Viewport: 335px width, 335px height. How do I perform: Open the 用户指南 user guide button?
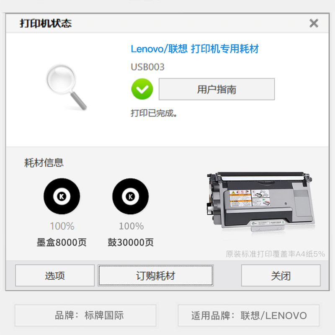[x=216, y=89]
